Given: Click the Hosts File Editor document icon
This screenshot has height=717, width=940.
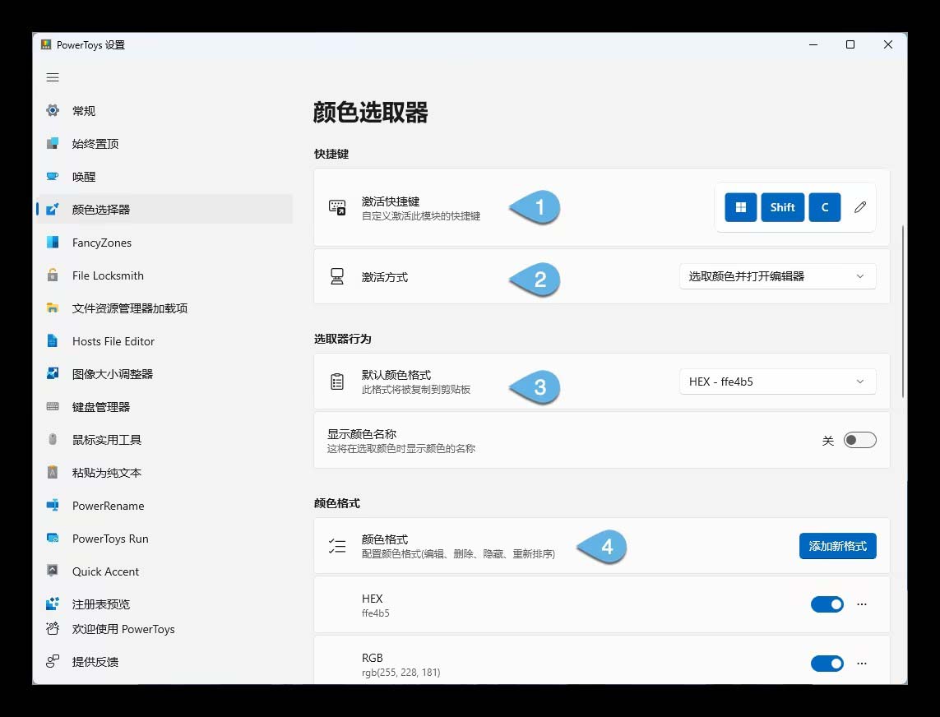Looking at the screenshot, I should [x=53, y=341].
